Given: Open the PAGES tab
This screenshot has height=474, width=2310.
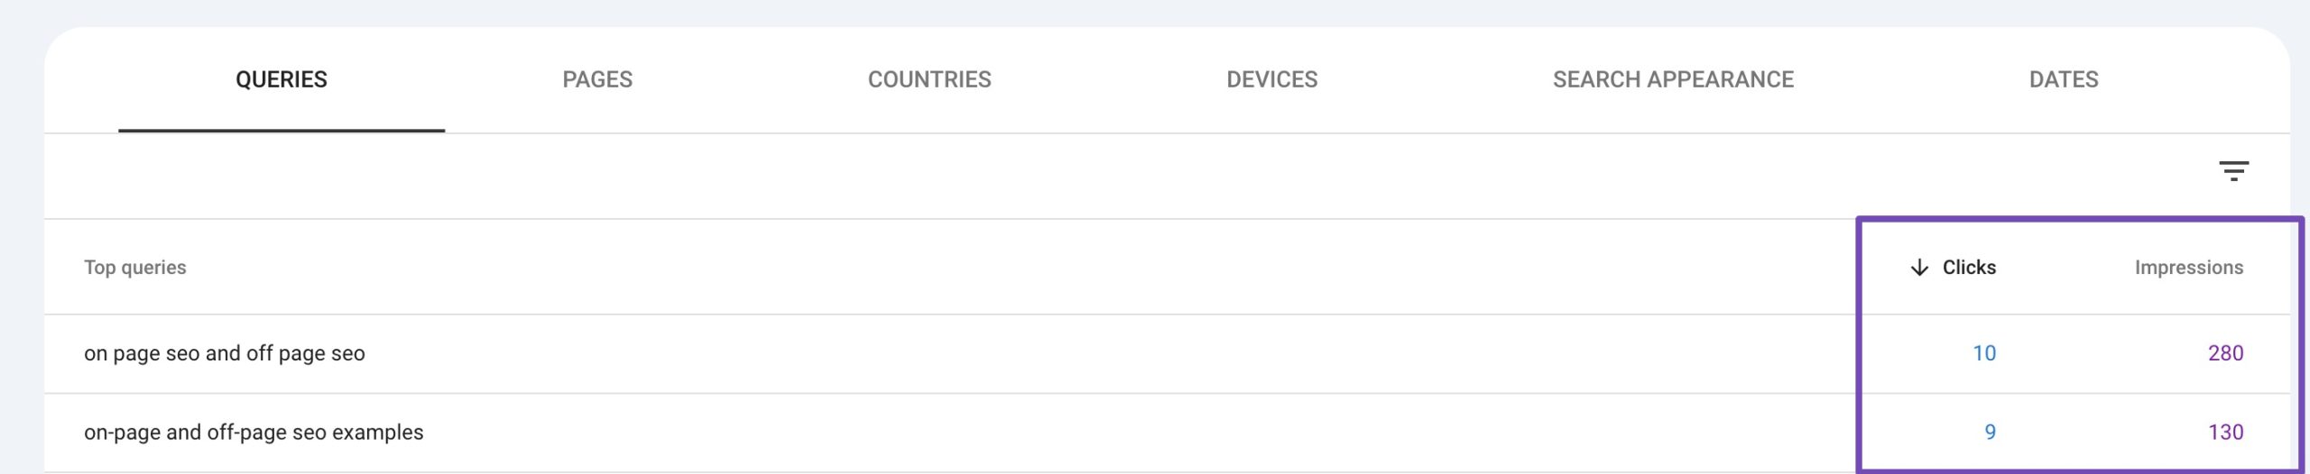Looking at the screenshot, I should click(x=597, y=79).
